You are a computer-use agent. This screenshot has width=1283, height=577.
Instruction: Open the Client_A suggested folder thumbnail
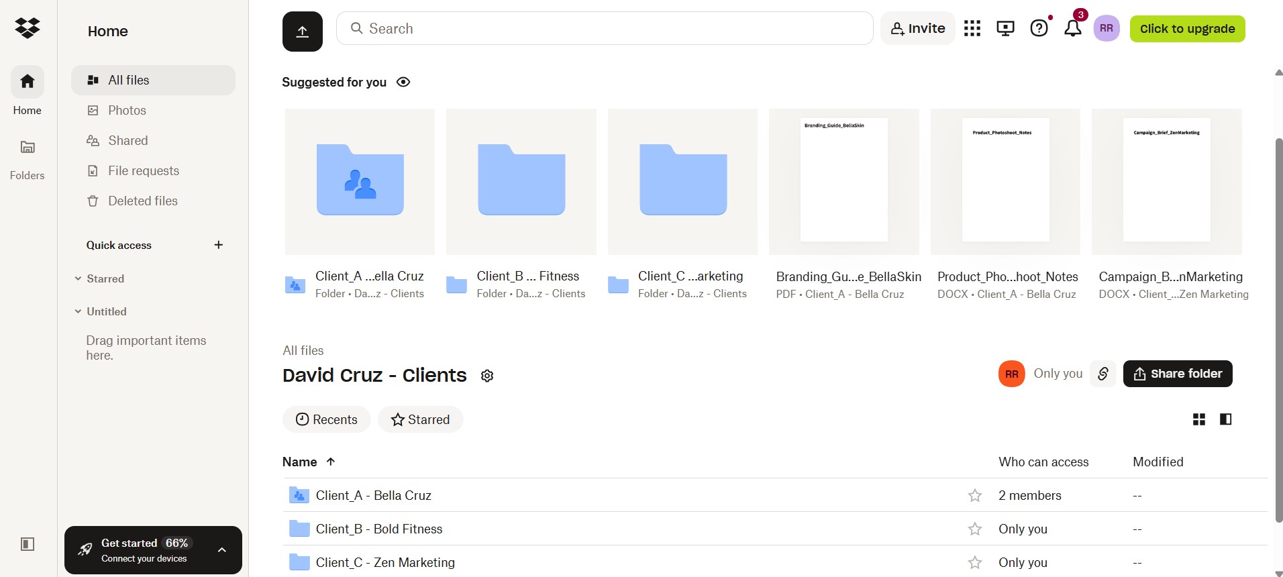[x=360, y=182]
